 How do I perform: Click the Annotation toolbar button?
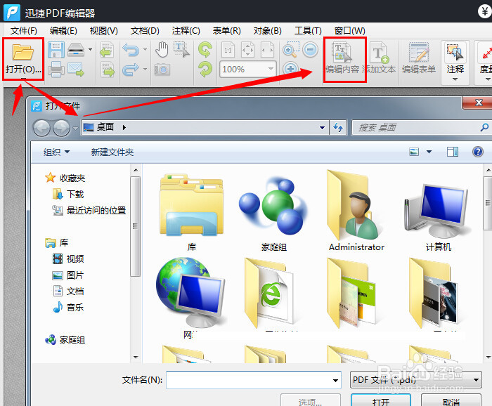coord(455,63)
